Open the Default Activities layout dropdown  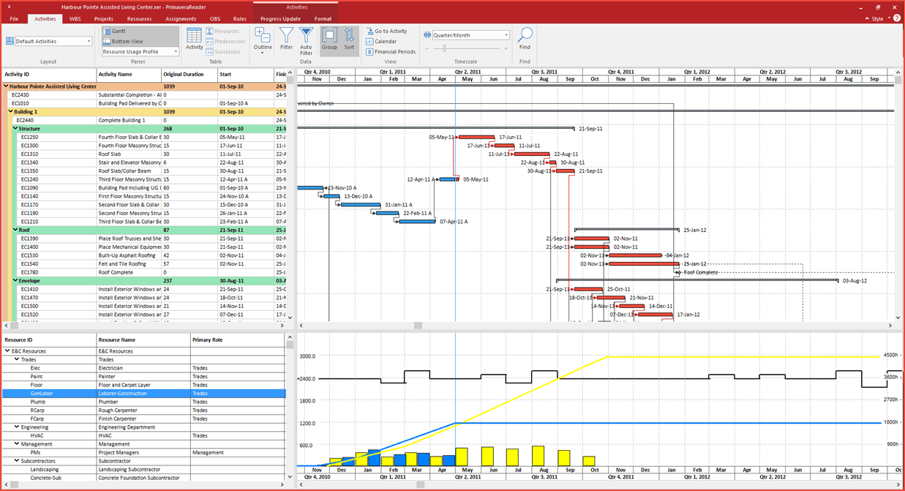[89, 42]
